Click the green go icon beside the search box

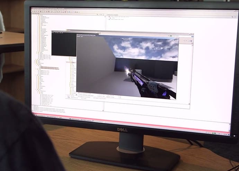(171, 36)
